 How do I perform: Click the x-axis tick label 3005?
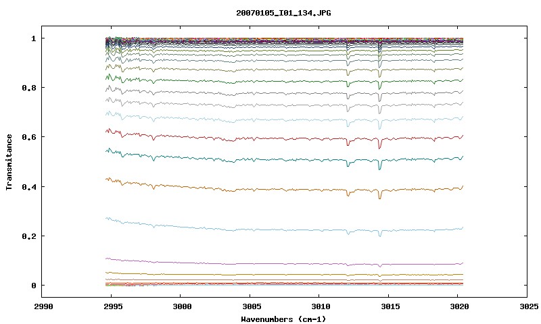pyautogui.click(x=251, y=306)
